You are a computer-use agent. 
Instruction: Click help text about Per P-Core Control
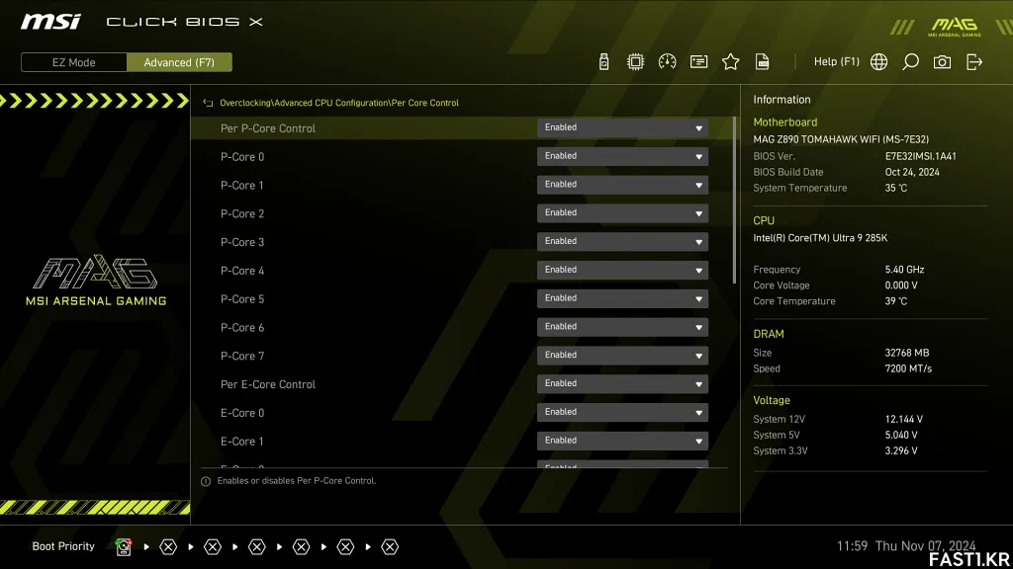pos(297,481)
